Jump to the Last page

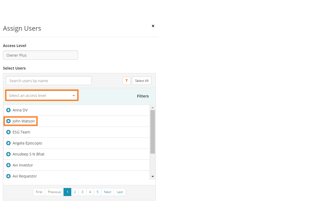coord(120,192)
